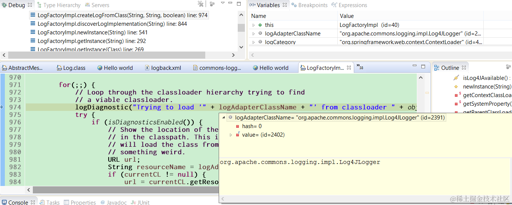
Task: Open the Type Hierarchy tab
Action: (59, 5)
